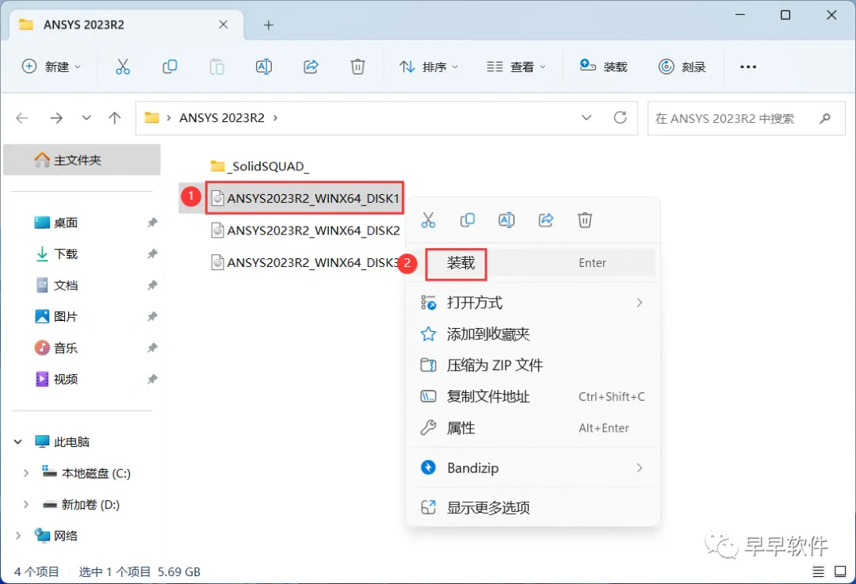Open the three-dot more options menu
Viewport: 856px width, 584px height.
tap(748, 67)
